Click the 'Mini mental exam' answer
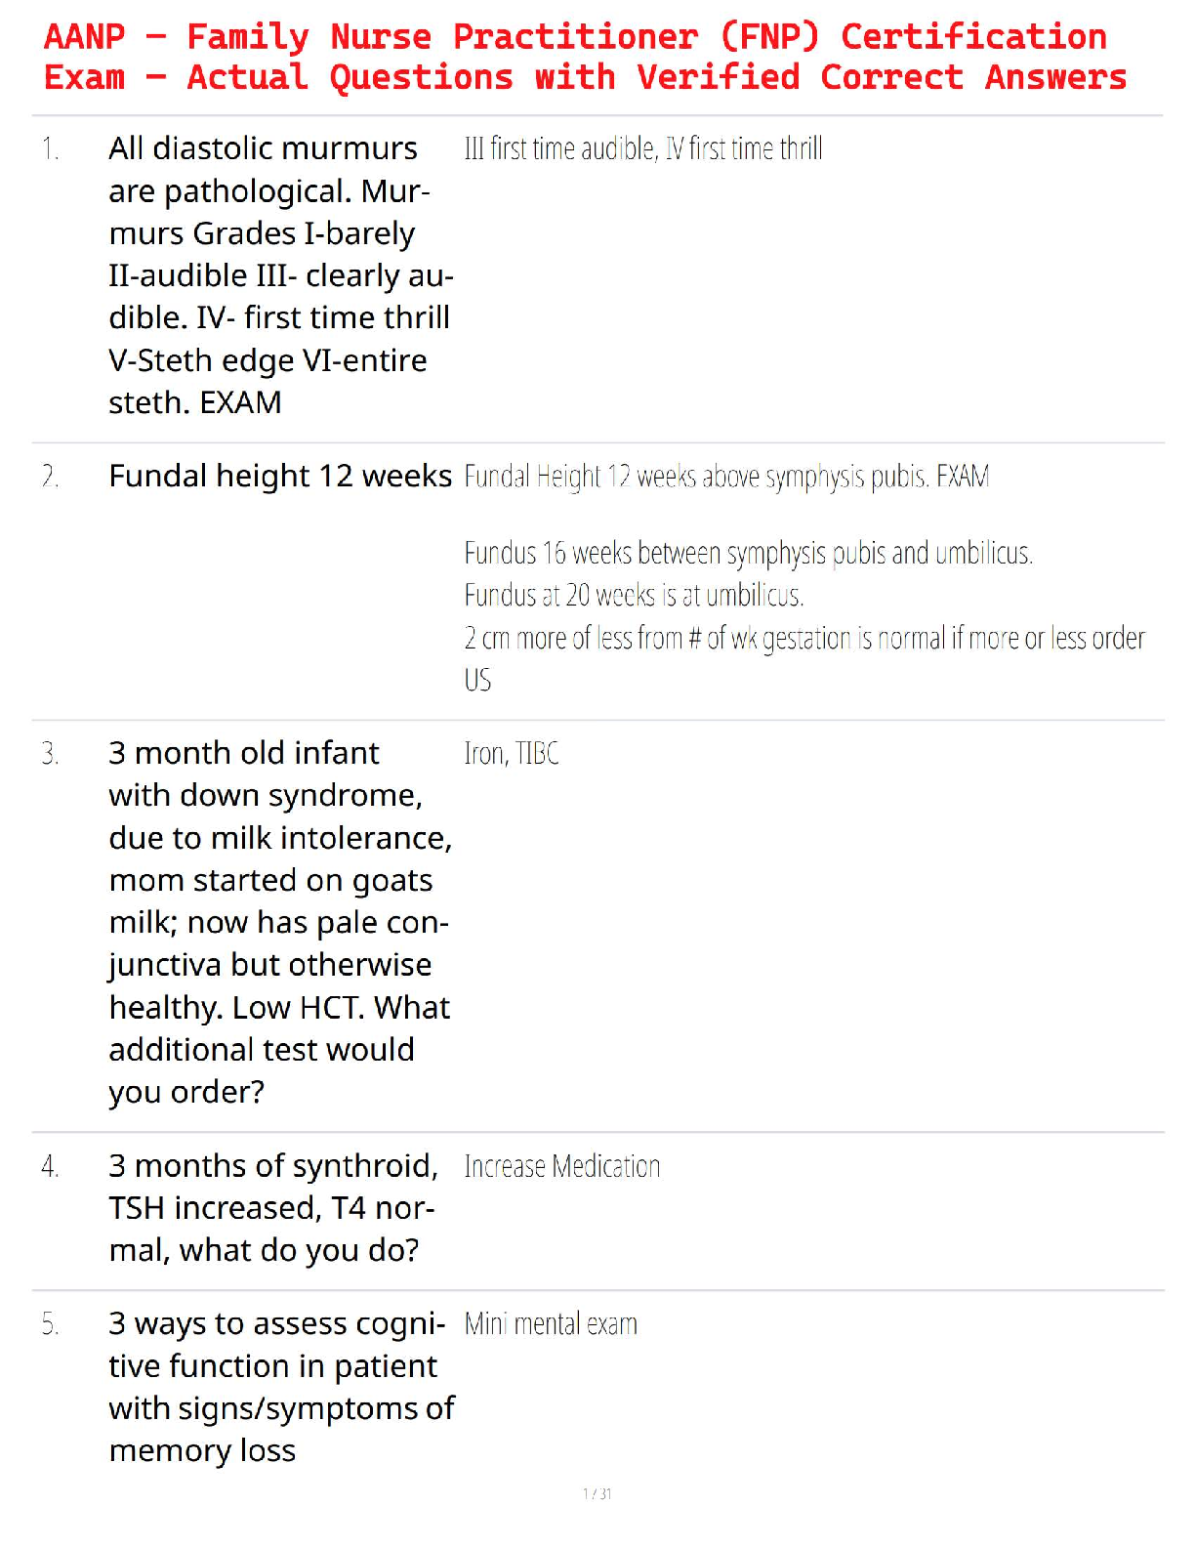The height and width of the screenshot is (1547, 1195). coord(551,1325)
